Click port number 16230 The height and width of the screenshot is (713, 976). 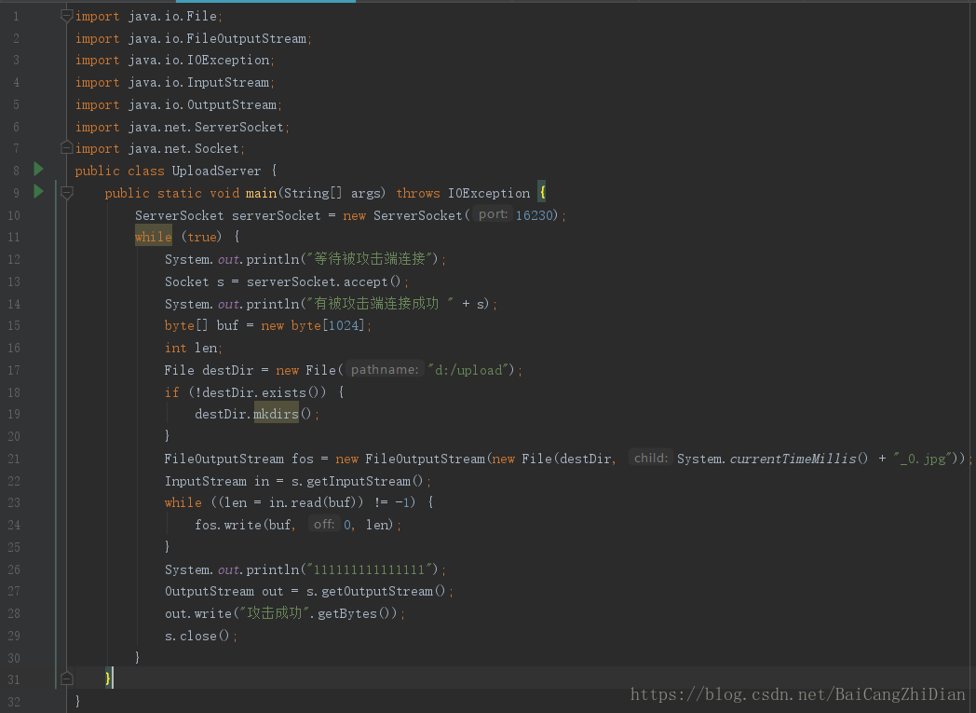tap(535, 215)
